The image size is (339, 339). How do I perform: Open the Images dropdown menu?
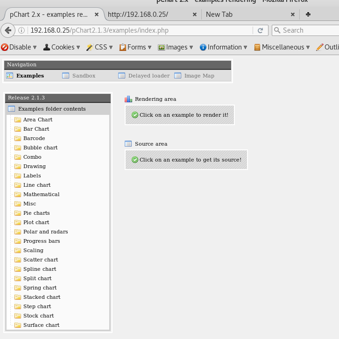click(176, 47)
